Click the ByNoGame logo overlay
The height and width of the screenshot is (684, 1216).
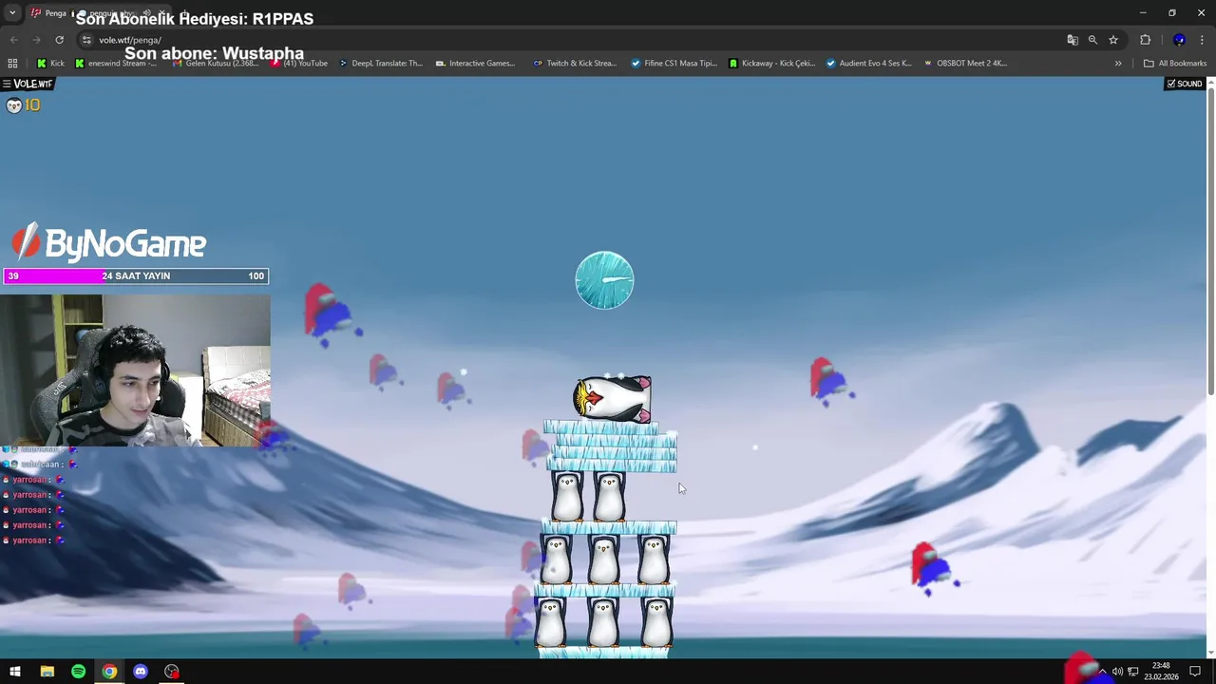click(109, 243)
